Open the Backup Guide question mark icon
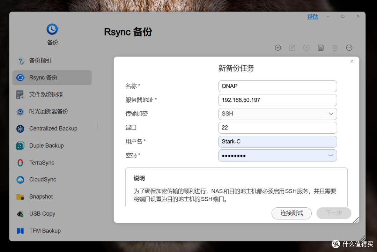The height and width of the screenshot is (252, 377). click(20, 61)
